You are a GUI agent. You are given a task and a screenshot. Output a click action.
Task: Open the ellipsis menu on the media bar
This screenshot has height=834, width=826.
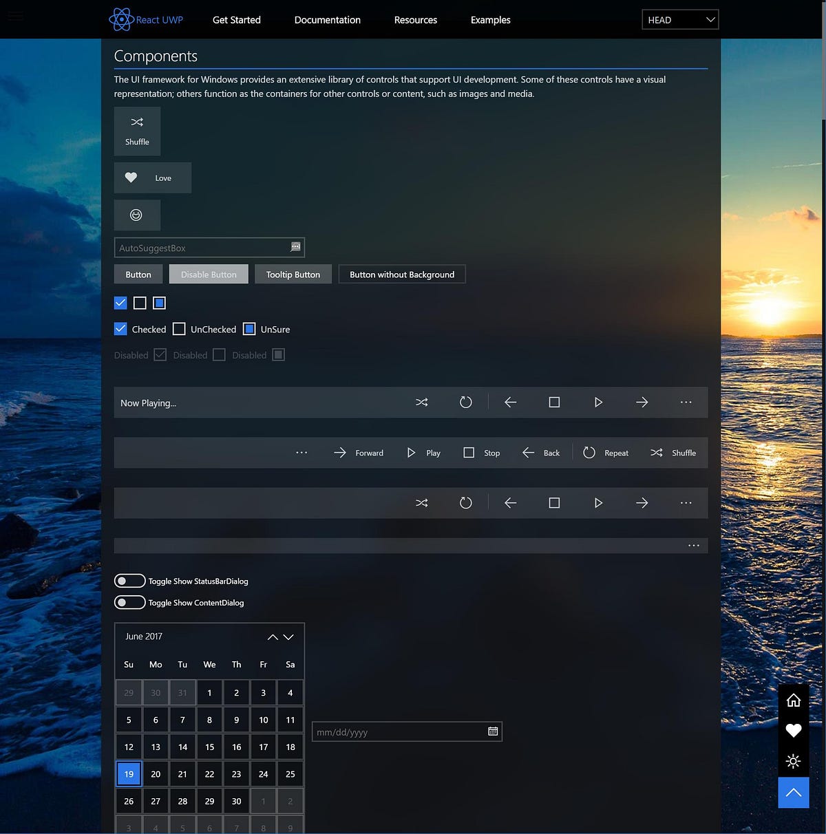pos(686,402)
